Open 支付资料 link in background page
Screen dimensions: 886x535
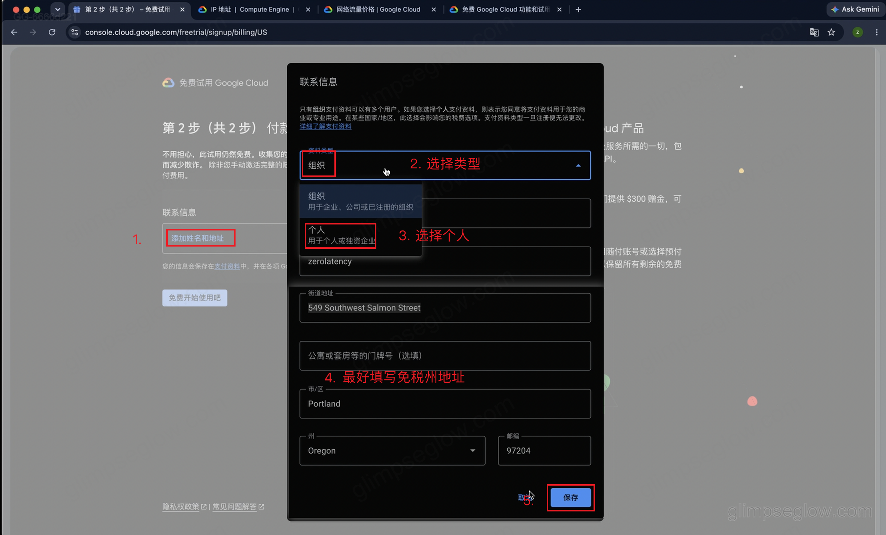tap(227, 266)
